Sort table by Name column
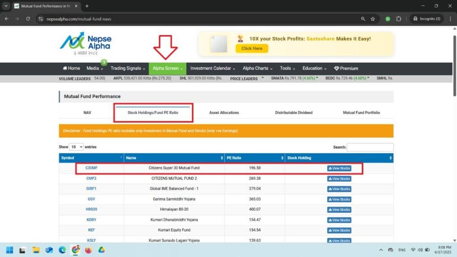Image resolution: width=457 pixels, height=257 pixels. [174, 158]
